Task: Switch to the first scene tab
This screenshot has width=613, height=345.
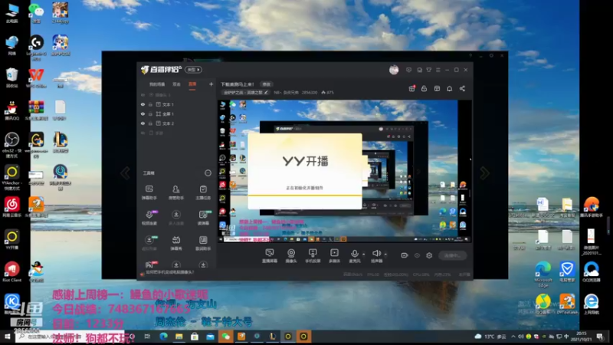Action: click(x=157, y=84)
